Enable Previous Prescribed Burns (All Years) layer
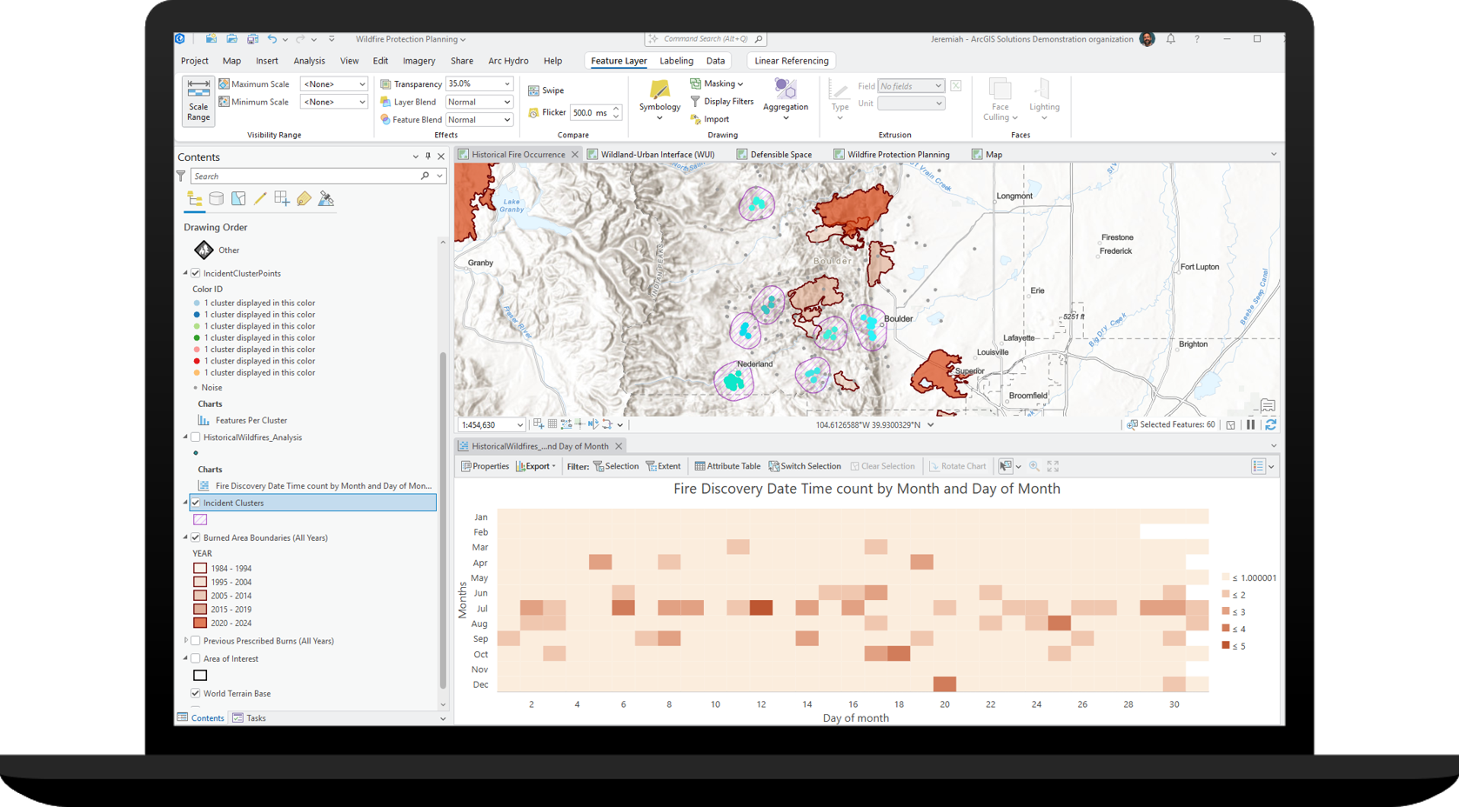Viewport: 1459px width, 807px height. (x=197, y=641)
